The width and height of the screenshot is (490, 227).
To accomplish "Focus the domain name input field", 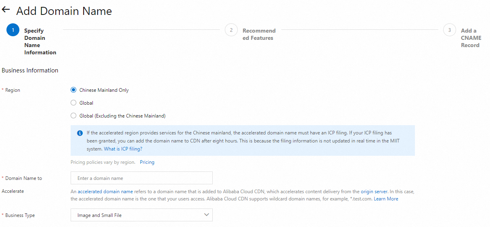I will pos(142,178).
